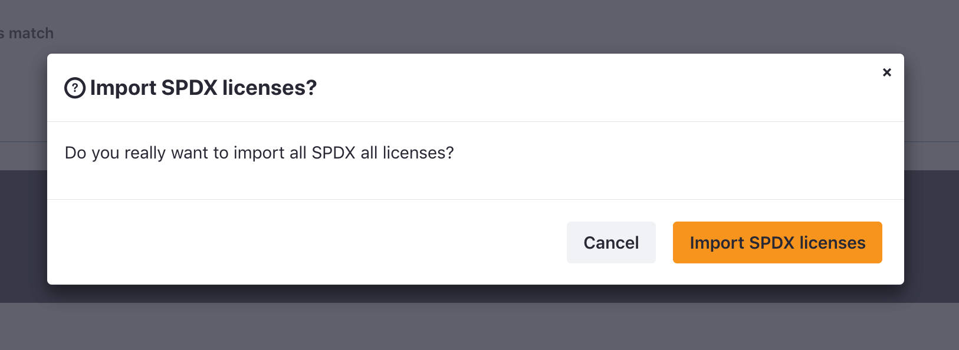
Task: Cancel the SPDX license import
Action: pyautogui.click(x=611, y=242)
